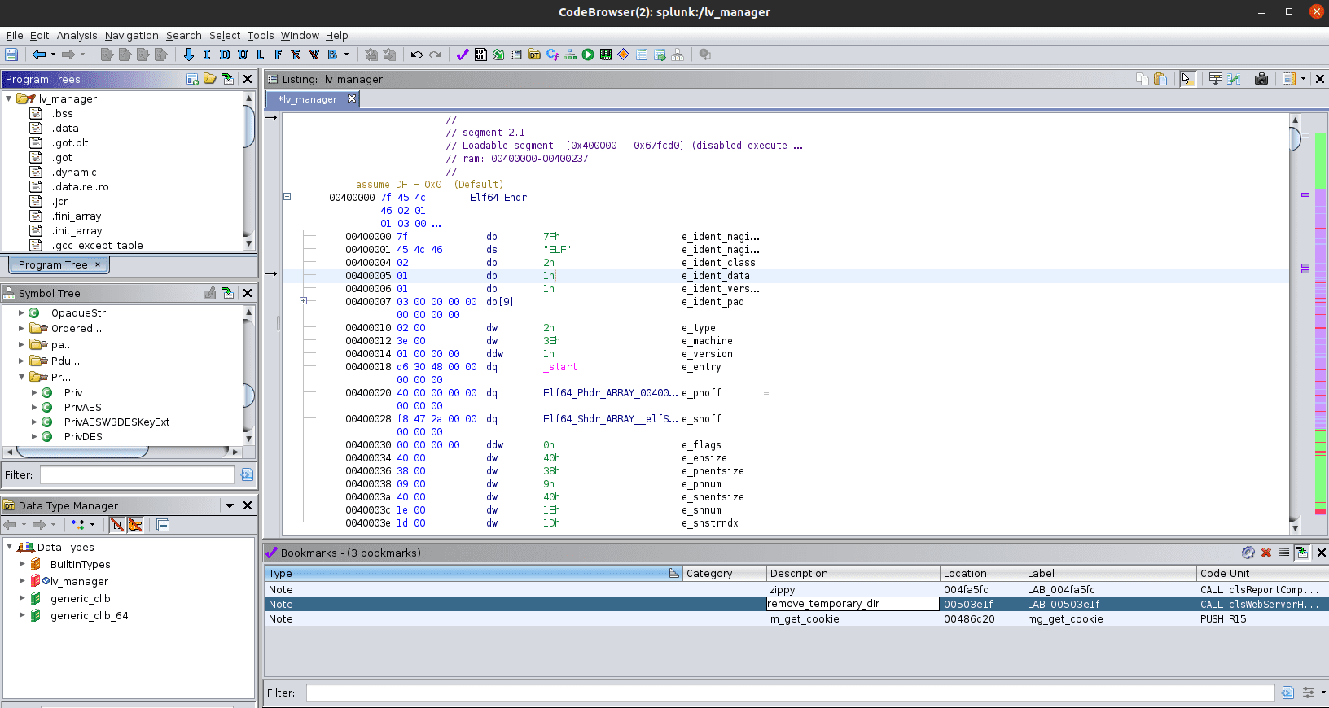
Task: Toggle the mouse hover mode button
Action: (x=1186, y=79)
